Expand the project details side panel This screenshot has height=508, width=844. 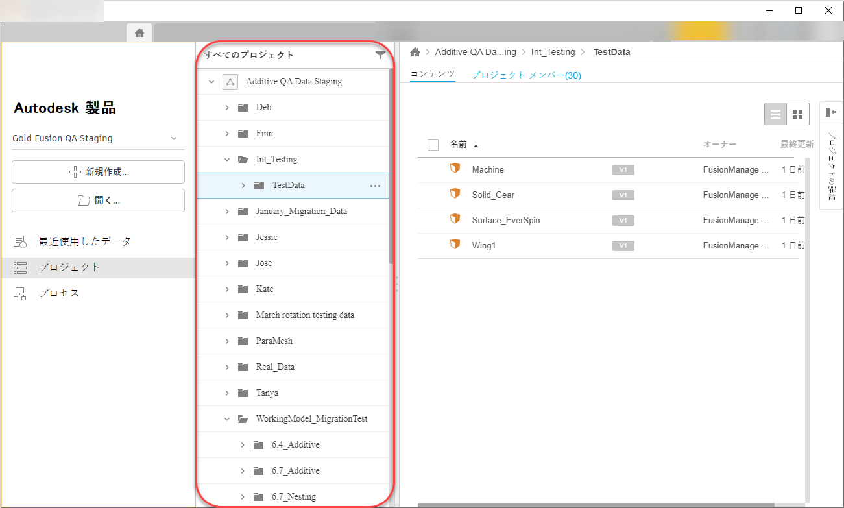point(831,112)
